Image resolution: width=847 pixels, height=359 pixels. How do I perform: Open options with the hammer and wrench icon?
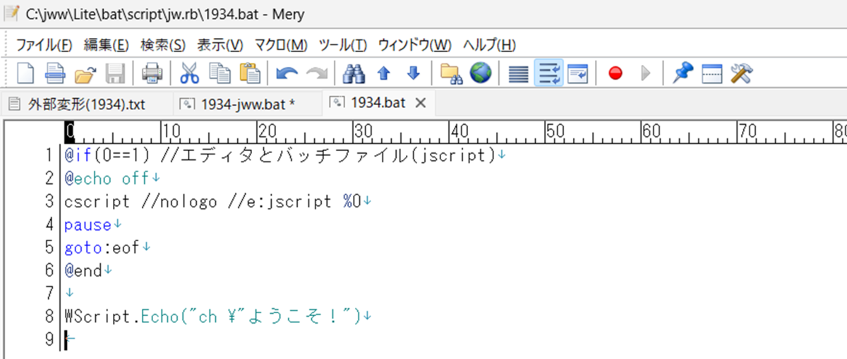[742, 73]
